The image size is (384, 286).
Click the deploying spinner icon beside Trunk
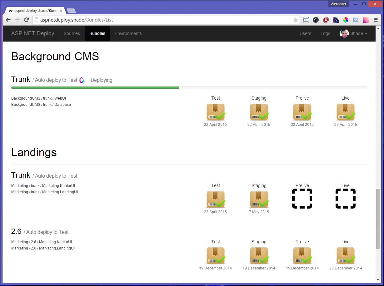(82, 80)
